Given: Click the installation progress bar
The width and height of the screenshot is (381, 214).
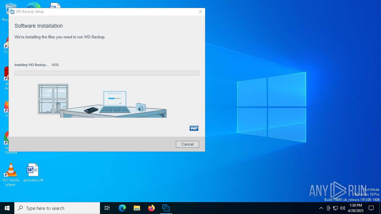Looking at the screenshot, I should 107,73.
